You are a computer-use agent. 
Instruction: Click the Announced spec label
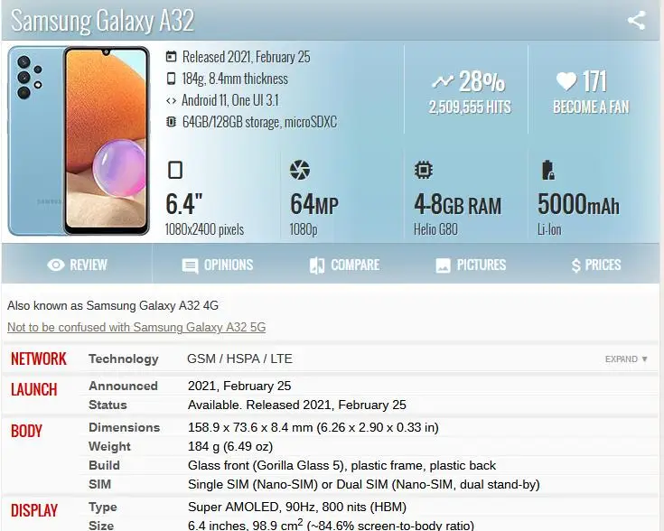[123, 386]
